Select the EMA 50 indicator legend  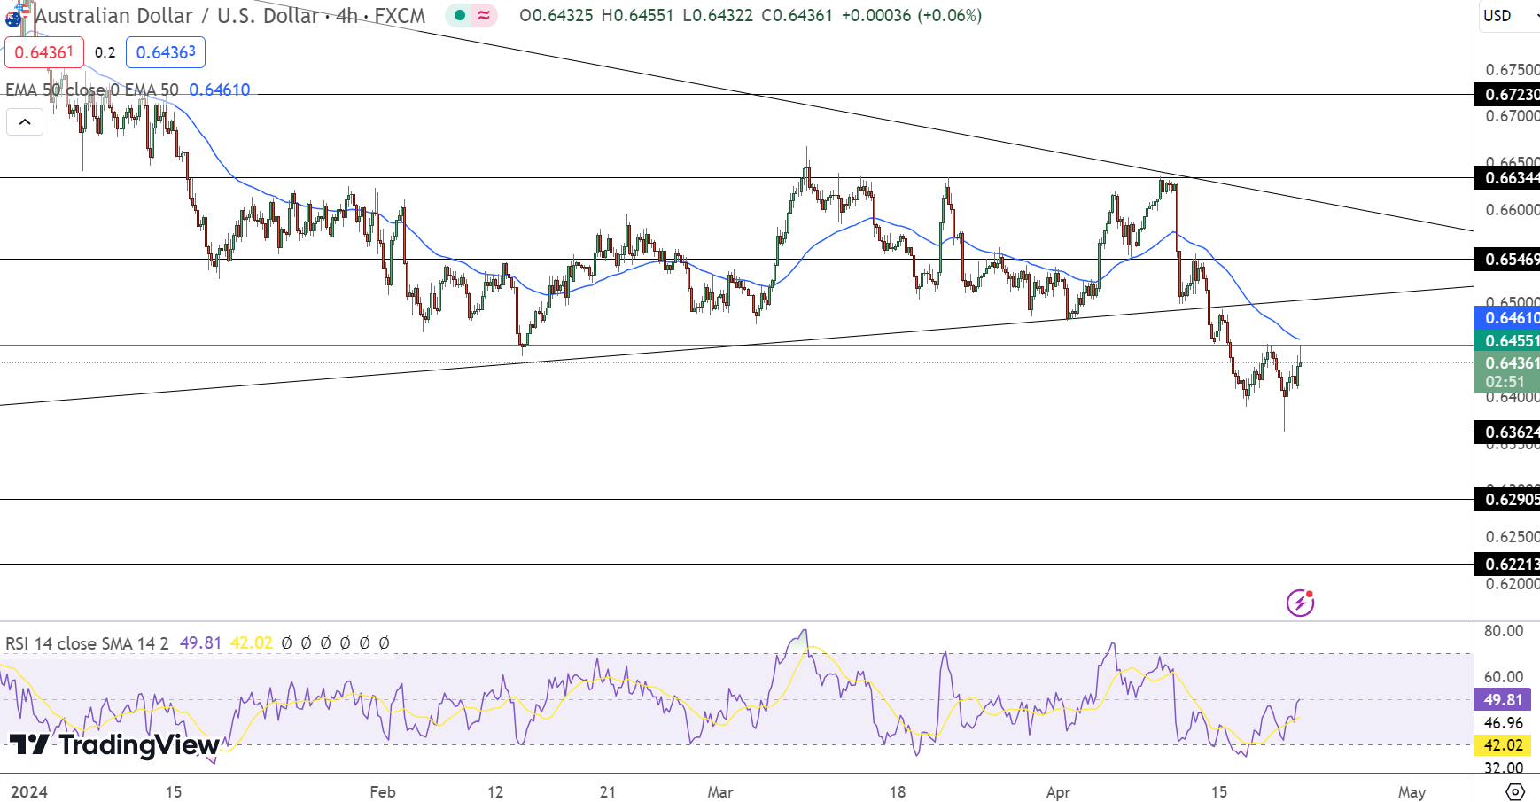92,90
